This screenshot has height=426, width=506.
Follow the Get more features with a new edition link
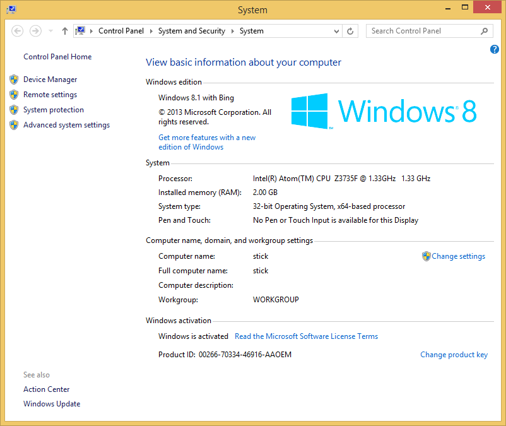[207, 143]
